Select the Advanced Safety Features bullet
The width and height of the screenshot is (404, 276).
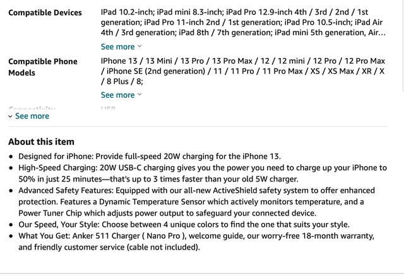[x=196, y=202]
